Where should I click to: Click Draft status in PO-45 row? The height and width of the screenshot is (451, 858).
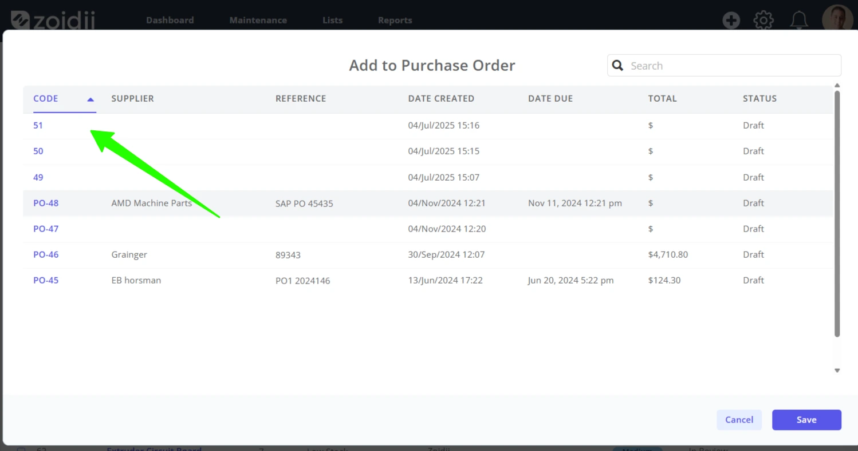click(753, 280)
